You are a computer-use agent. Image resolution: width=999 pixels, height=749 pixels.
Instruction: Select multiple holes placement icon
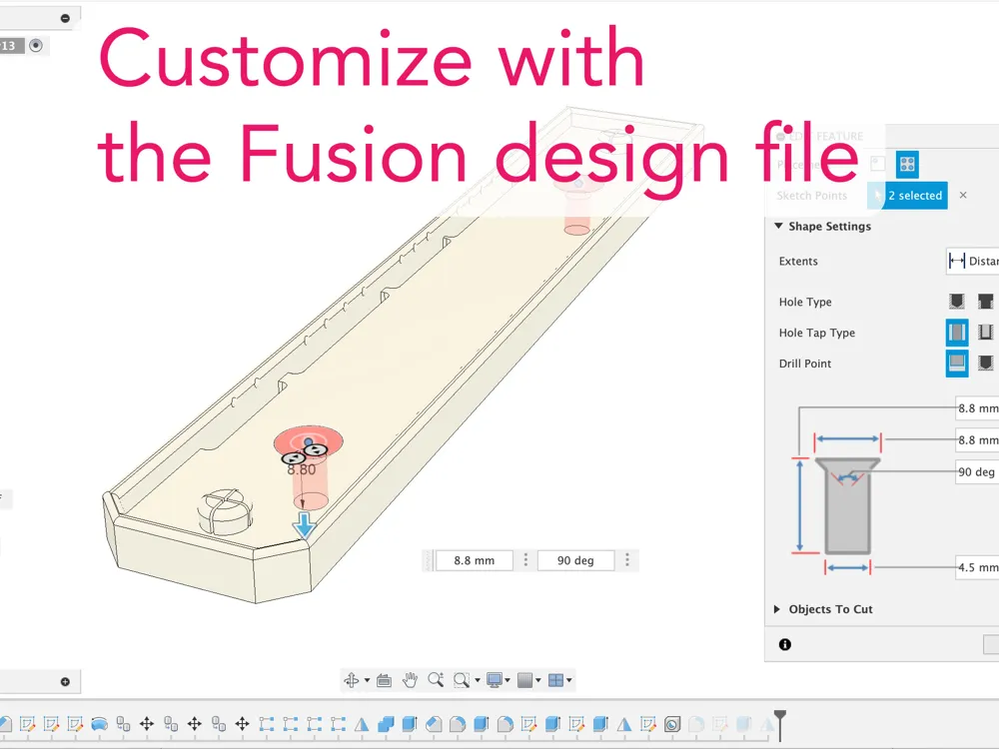(x=907, y=165)
